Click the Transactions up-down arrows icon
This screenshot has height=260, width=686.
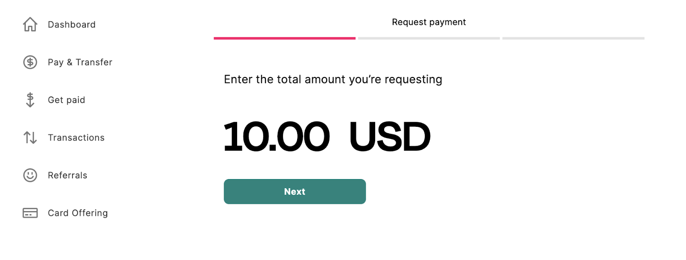pyautogui.click(x=30, y=137)
